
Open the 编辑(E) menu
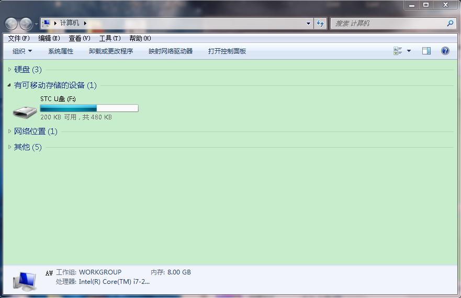click(49, 38)
